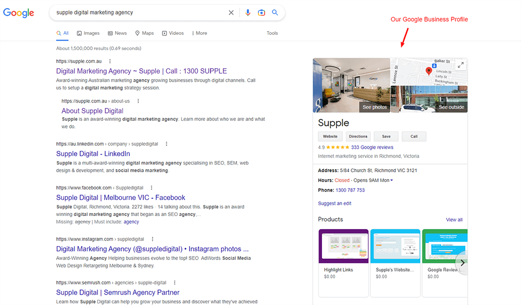Open search by image camera icon
This screenshot has width=521, height=305.
(x=262, y=12)
